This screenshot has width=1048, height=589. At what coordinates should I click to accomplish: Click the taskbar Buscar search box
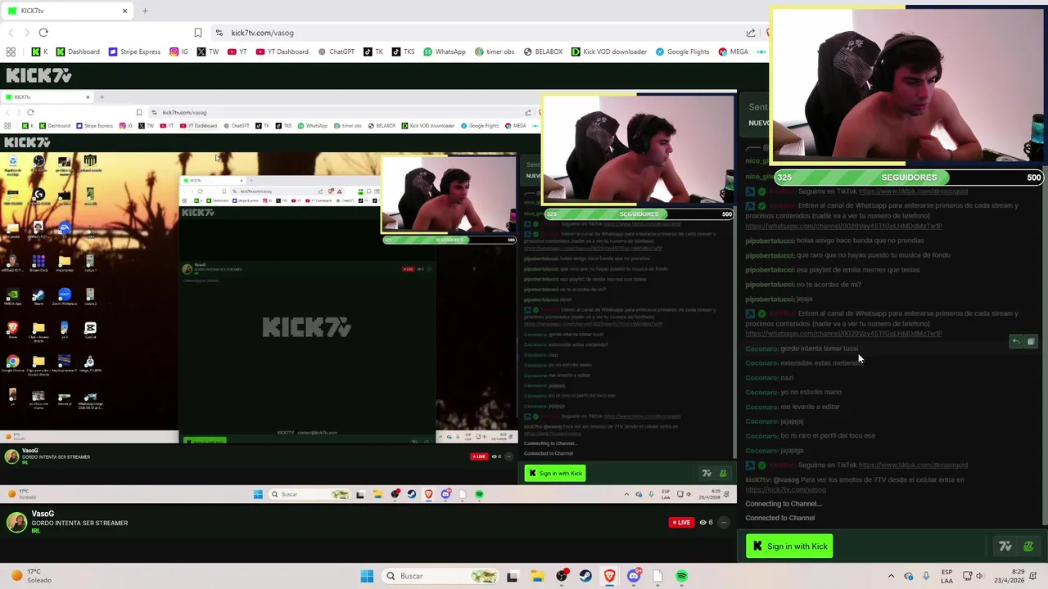pyautogui.click(x=441, y=576)
